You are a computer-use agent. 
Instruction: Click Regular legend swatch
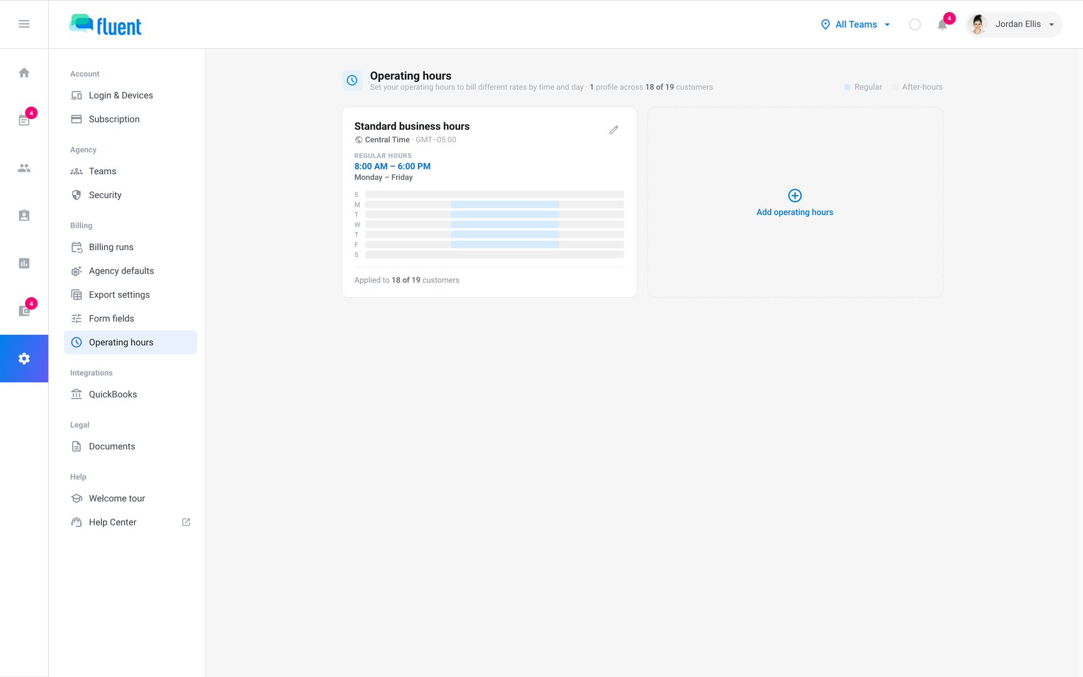point(847,87)
